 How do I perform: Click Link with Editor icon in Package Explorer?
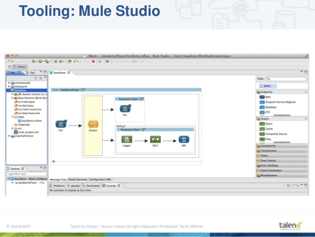point(41,78)
